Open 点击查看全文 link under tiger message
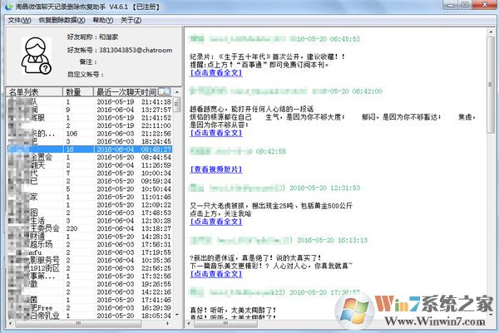 [x=218, y=222]
